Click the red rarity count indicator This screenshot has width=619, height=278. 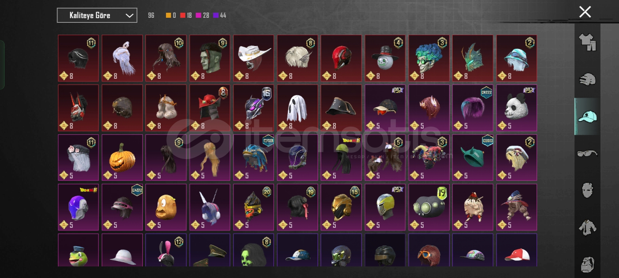(x=186, y=15)
